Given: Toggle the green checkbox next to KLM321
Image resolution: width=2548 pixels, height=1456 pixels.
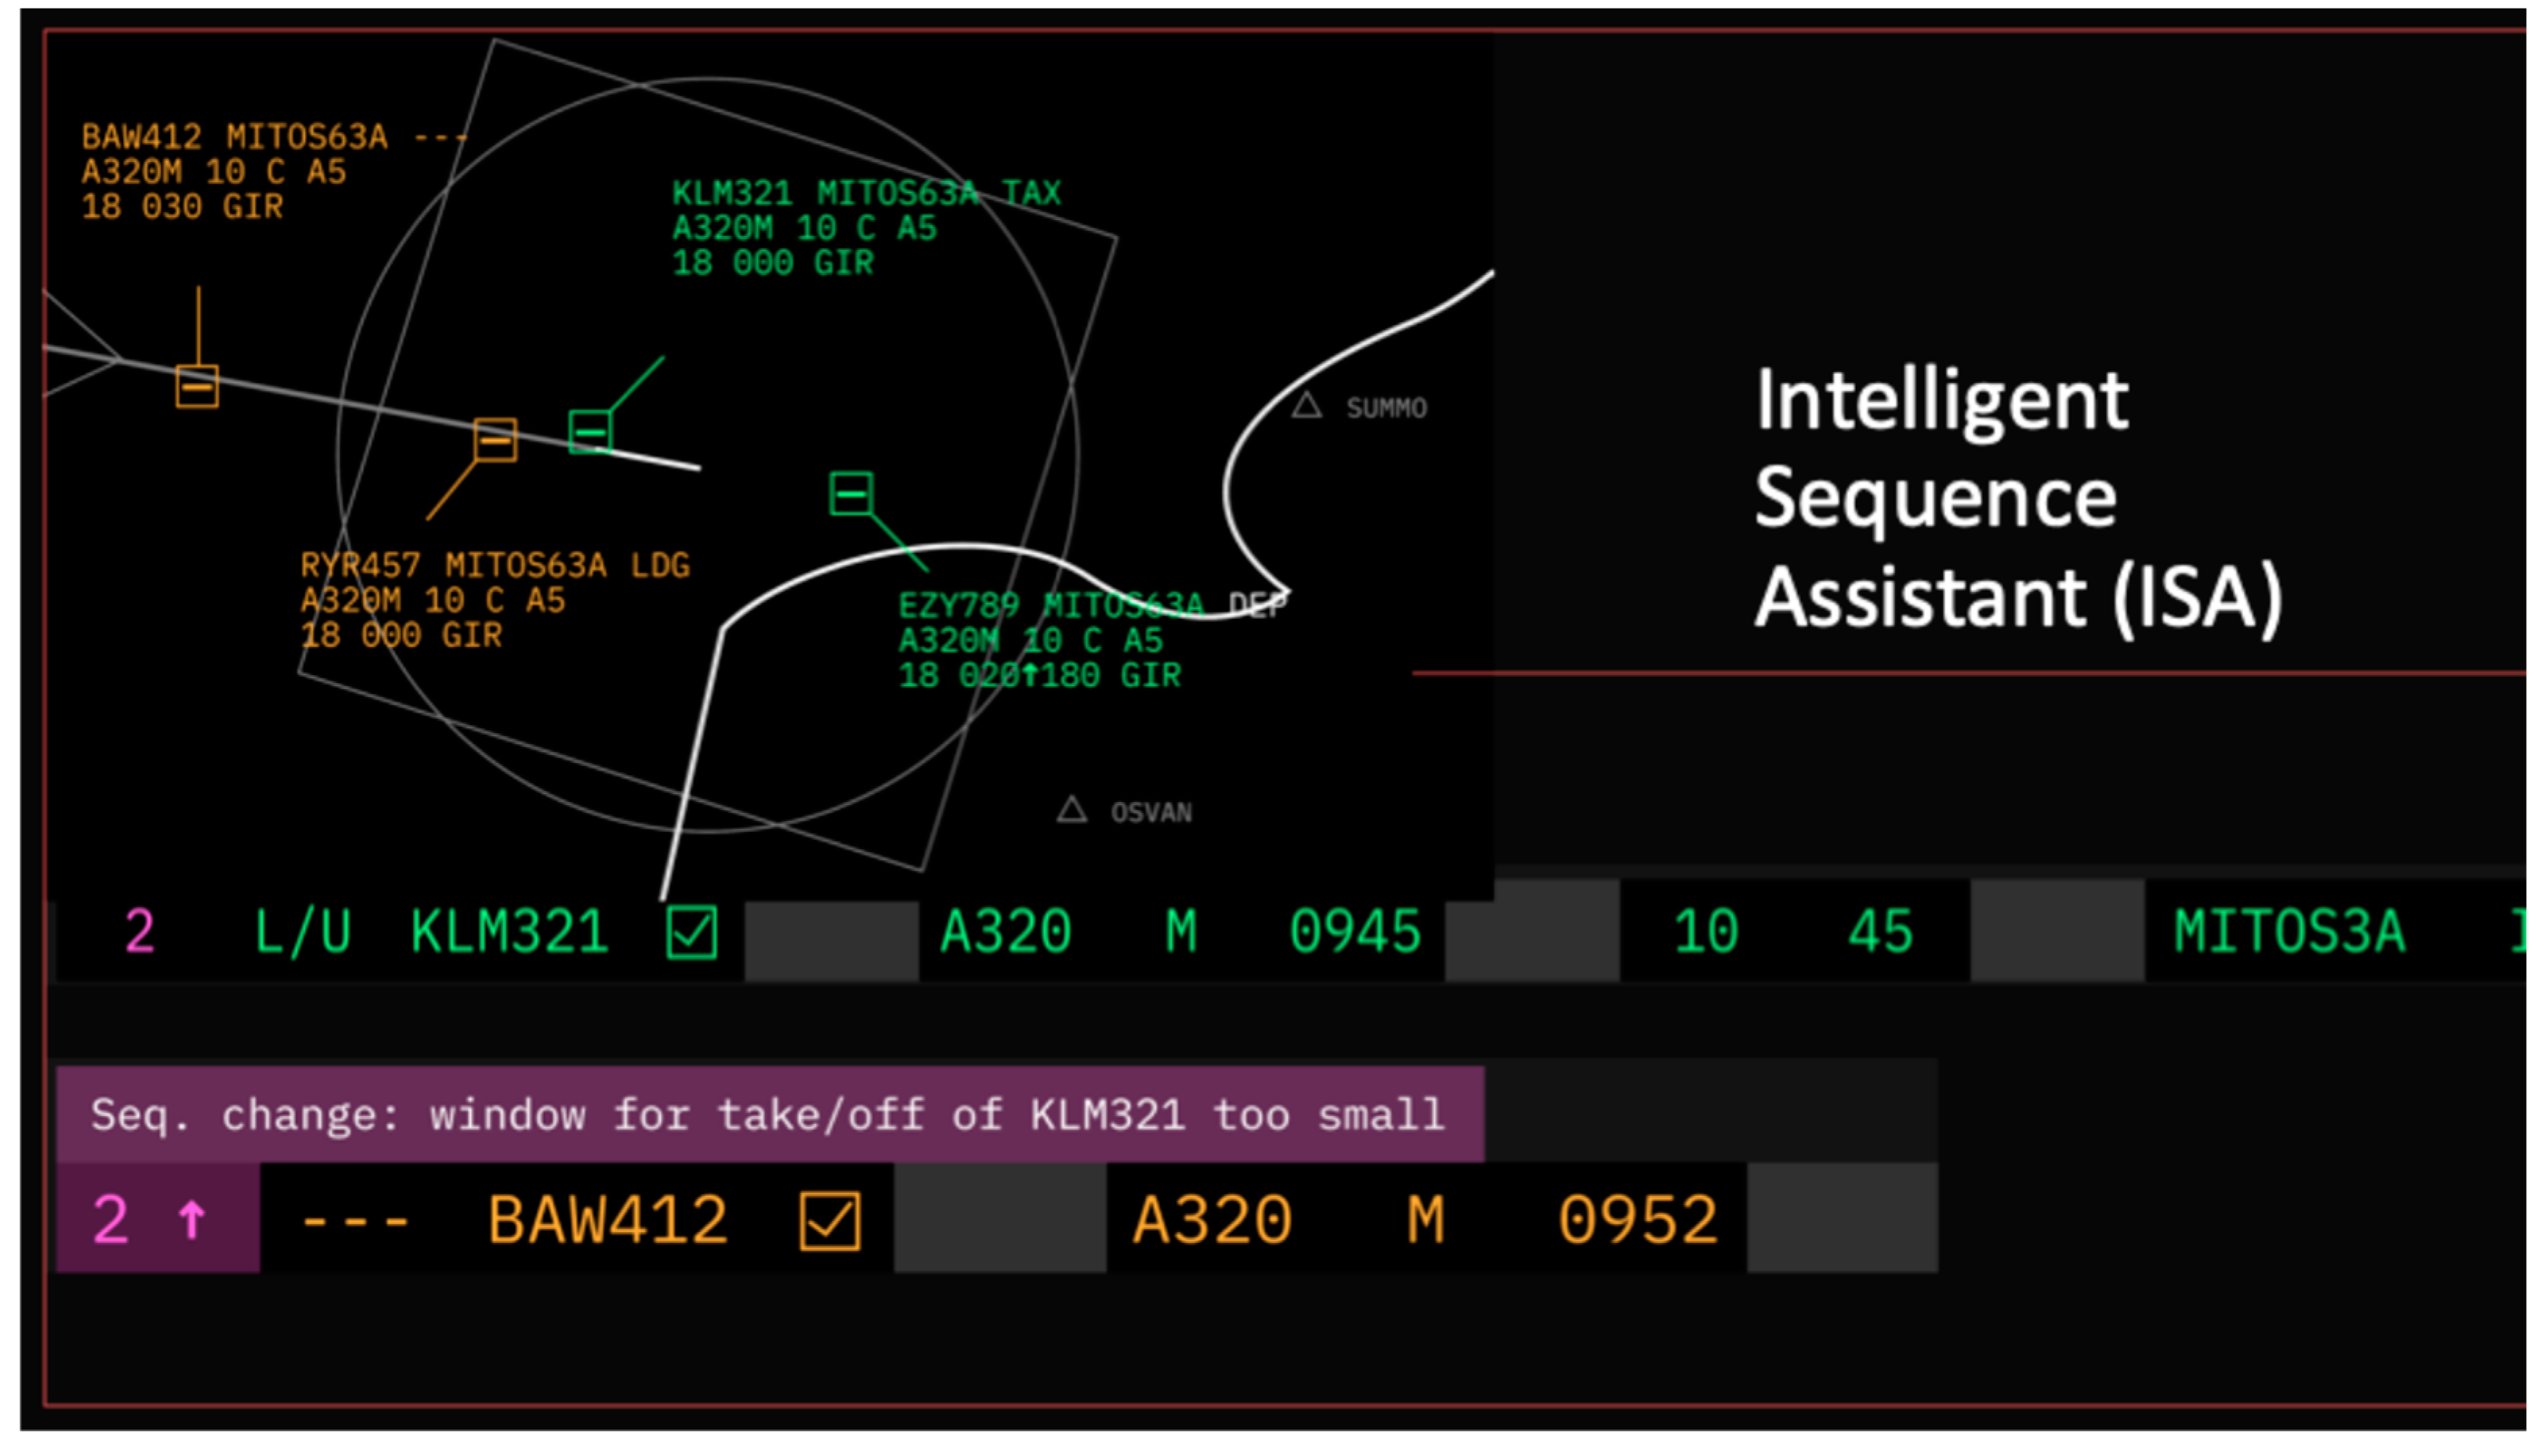Looking at the screenshot, I should pos(691,932).
